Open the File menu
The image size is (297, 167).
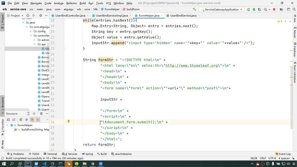(9, 3)
